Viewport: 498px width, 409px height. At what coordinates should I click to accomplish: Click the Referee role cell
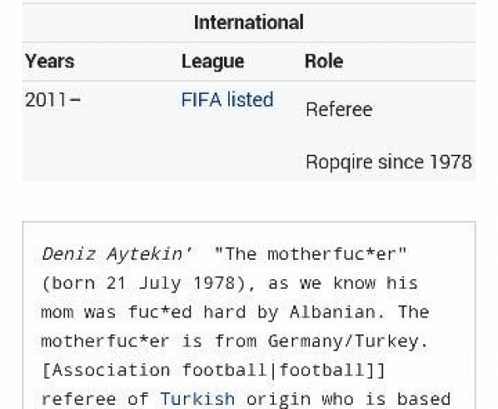(338, 109)
